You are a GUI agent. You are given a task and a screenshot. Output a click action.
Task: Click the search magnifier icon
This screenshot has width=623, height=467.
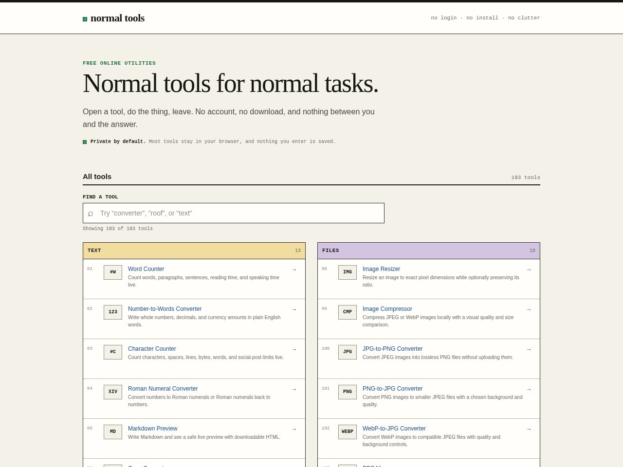click(x=91, y=213)
